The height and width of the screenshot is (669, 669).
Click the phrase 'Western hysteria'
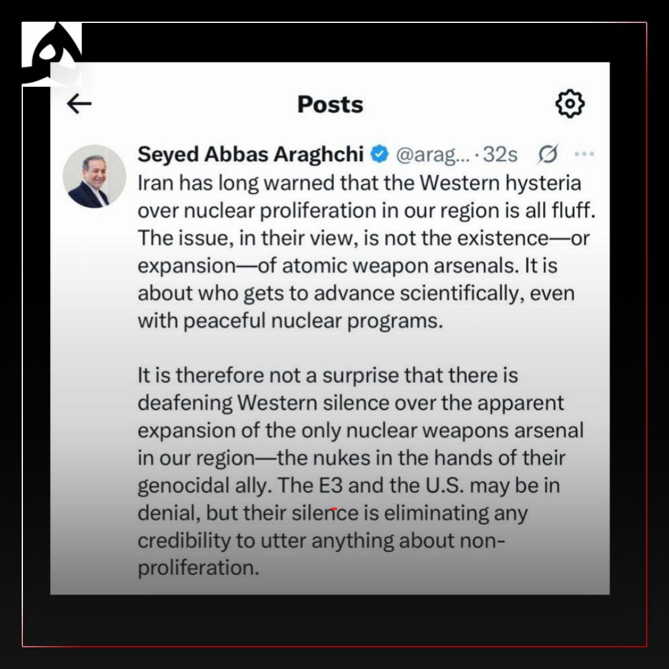[x=501, y=183]
